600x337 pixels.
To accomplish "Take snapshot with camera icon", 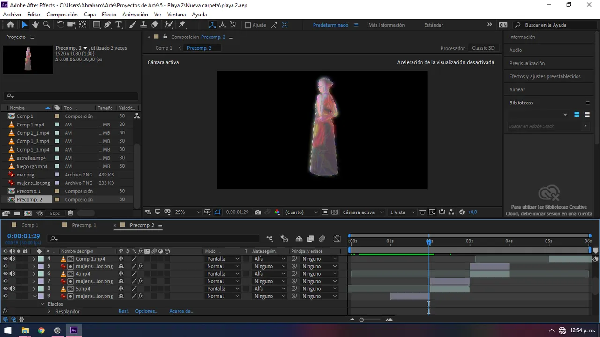I will pos(258,212).
